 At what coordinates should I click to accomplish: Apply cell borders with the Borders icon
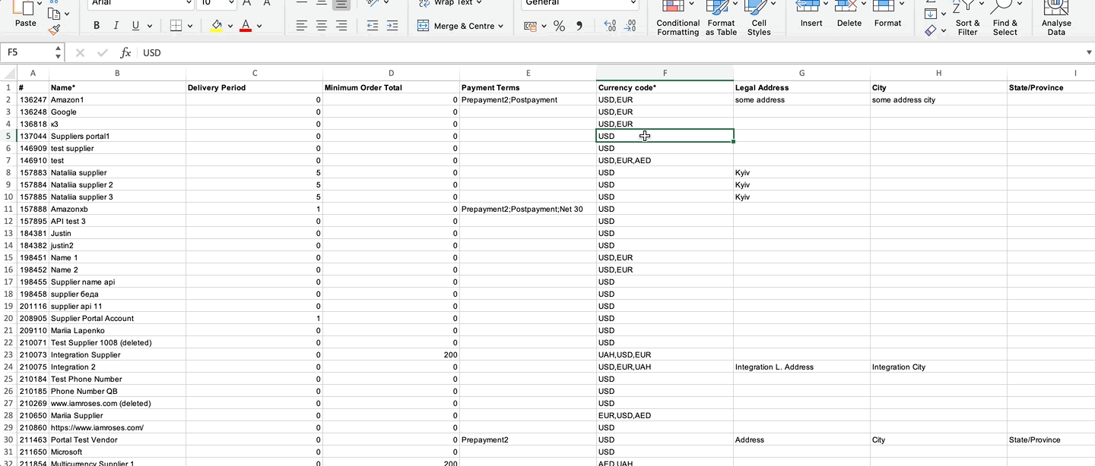click(176, 26)
